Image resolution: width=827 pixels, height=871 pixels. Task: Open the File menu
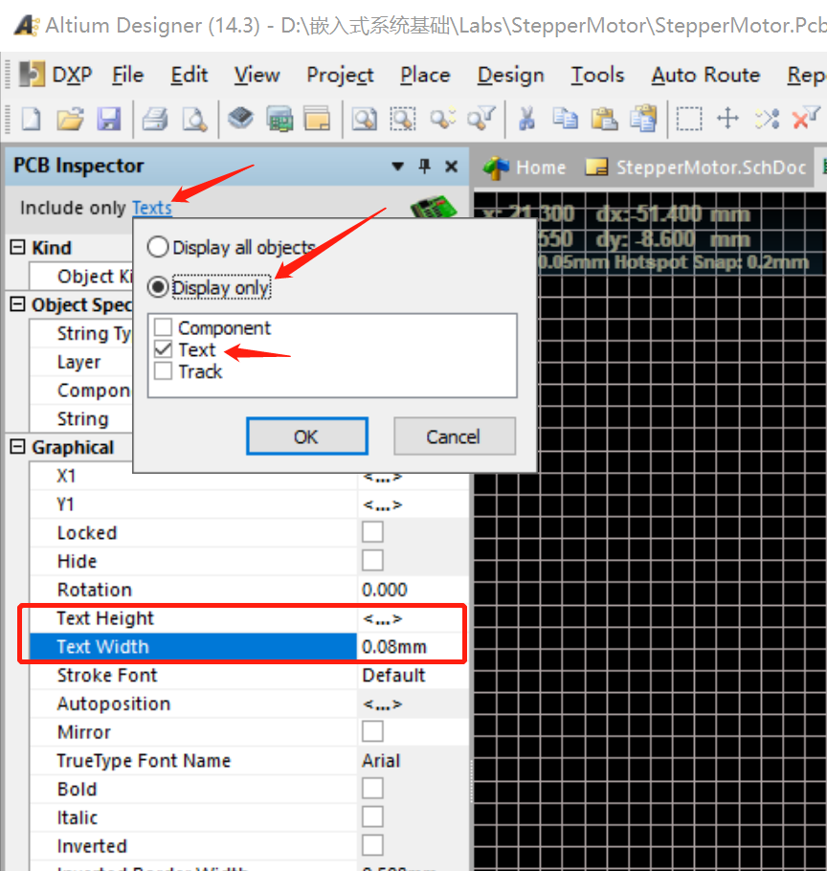127,75
